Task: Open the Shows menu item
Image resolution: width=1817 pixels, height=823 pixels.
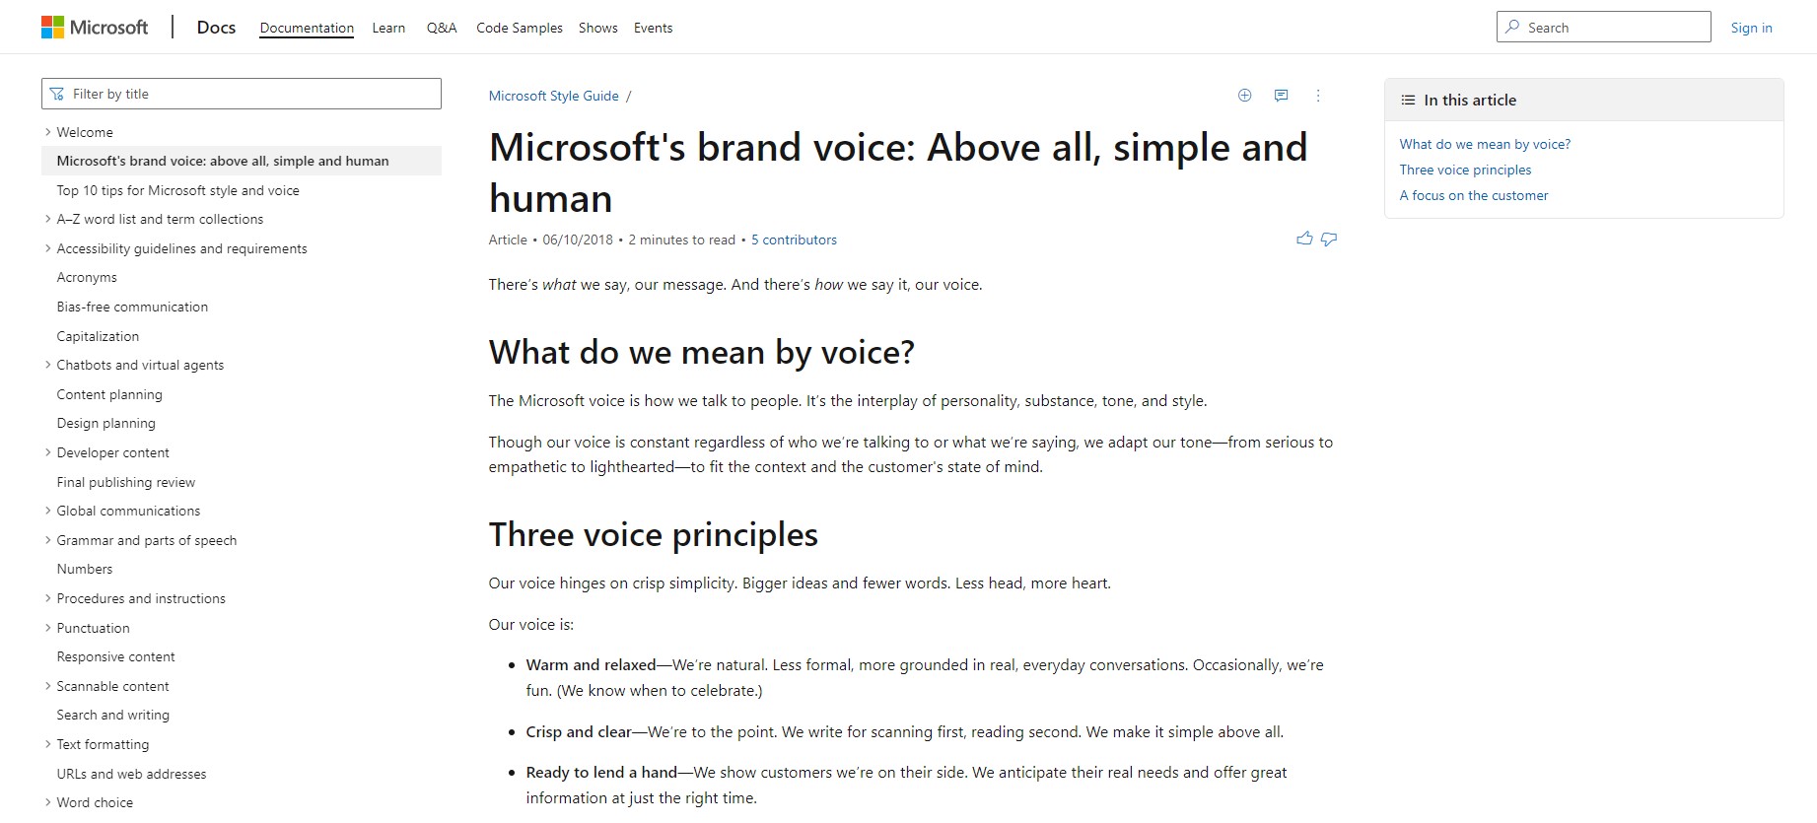Action: click(597, 28)
